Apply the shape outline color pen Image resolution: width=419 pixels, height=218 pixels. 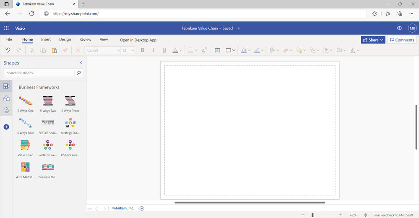(x=257, y=50)
